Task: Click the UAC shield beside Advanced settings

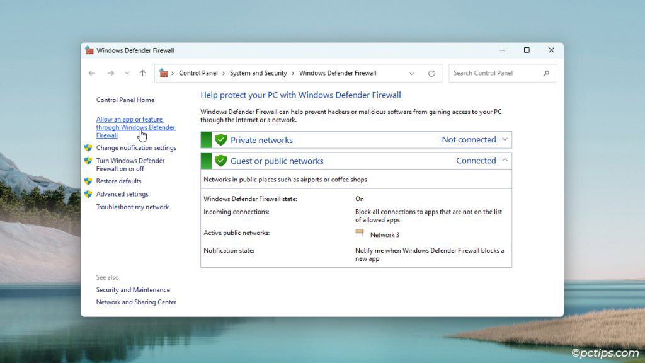Action: (x=90, y=193)
